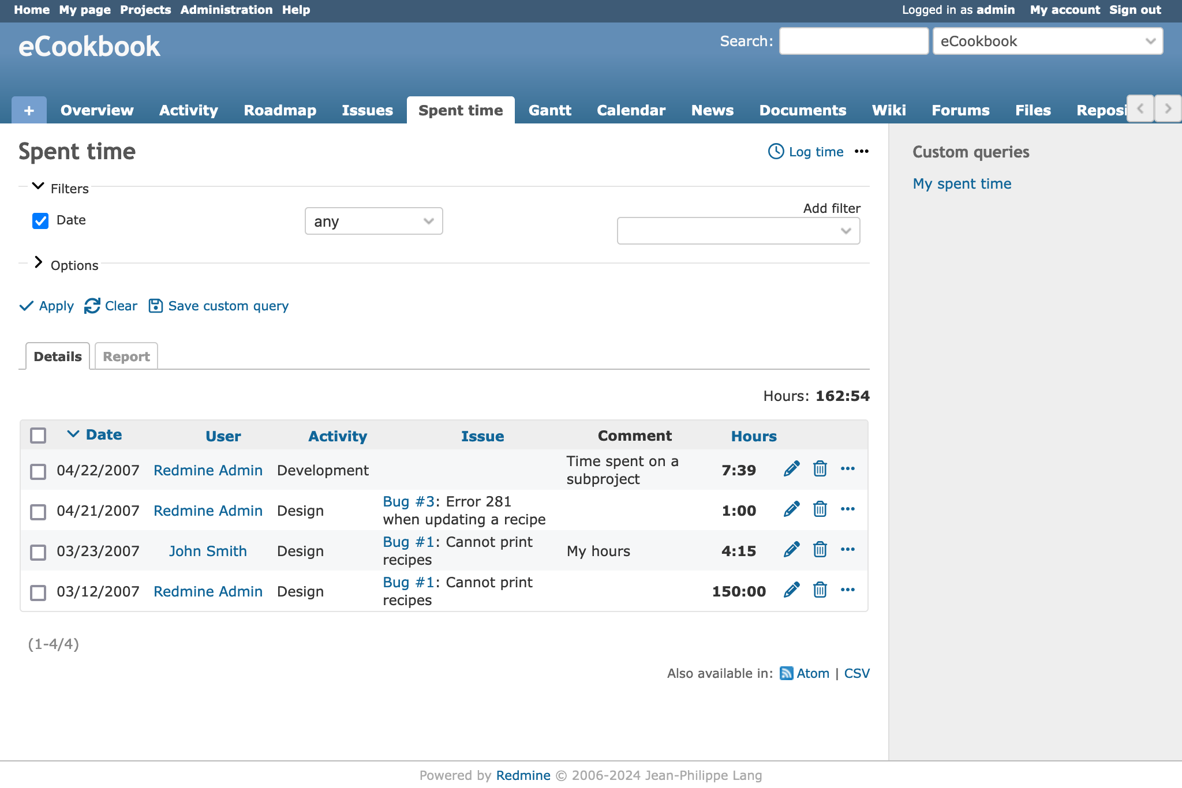
Task: Click the Apply checkmark icon
Action: [27, 306]
